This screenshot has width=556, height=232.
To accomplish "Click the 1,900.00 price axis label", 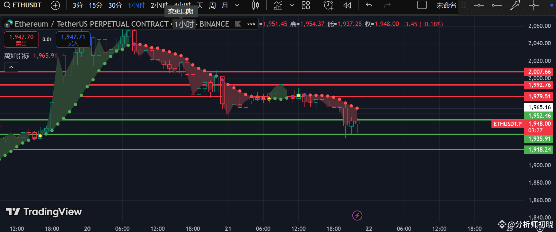I will [x=539, y=165].
